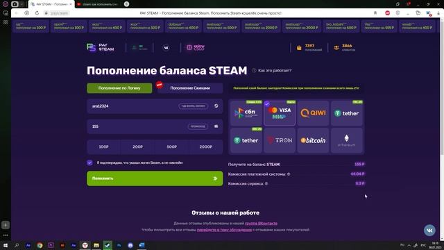Open Windows taskbar search
Viewport: 444px width, 250px height.
point(17,245)
